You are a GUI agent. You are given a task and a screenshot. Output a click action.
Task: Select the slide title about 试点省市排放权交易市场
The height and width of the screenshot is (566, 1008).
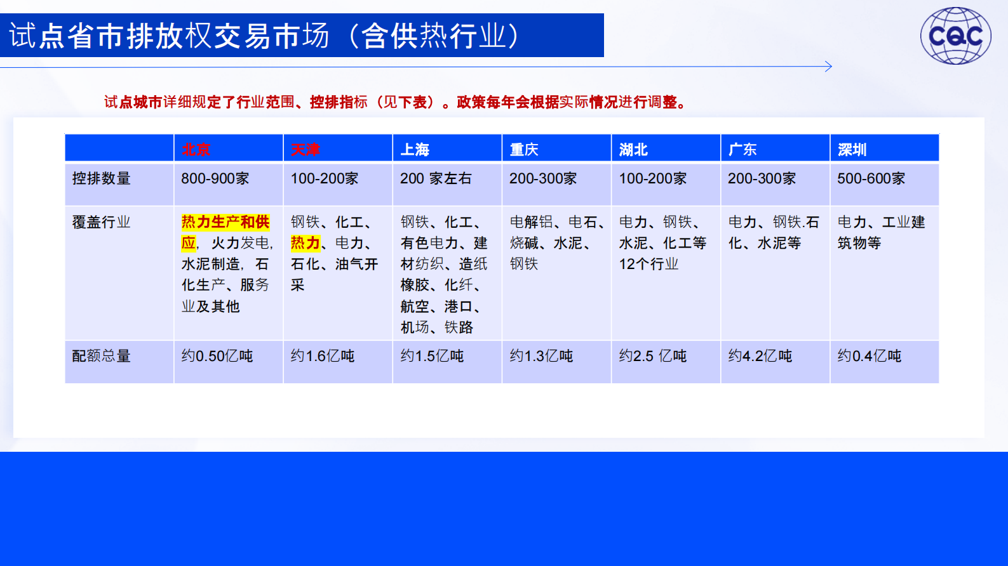[264, 36]
